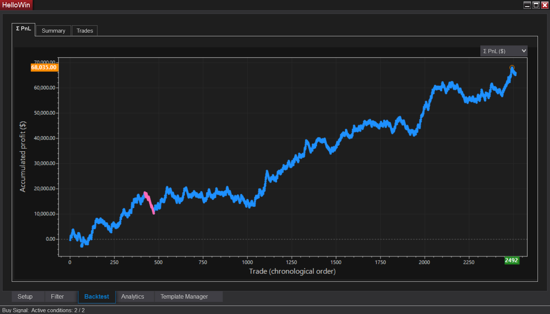
Task: Click the orange 68,035.00 value label
Action: pos(44,67)
